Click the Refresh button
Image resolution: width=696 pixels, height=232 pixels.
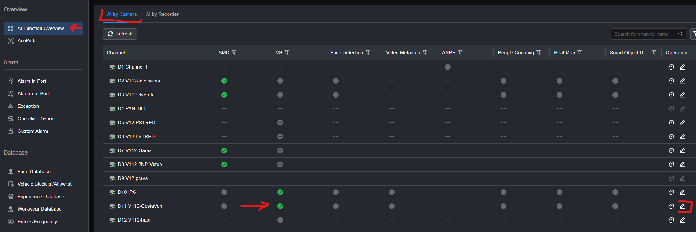coord(120,34)
